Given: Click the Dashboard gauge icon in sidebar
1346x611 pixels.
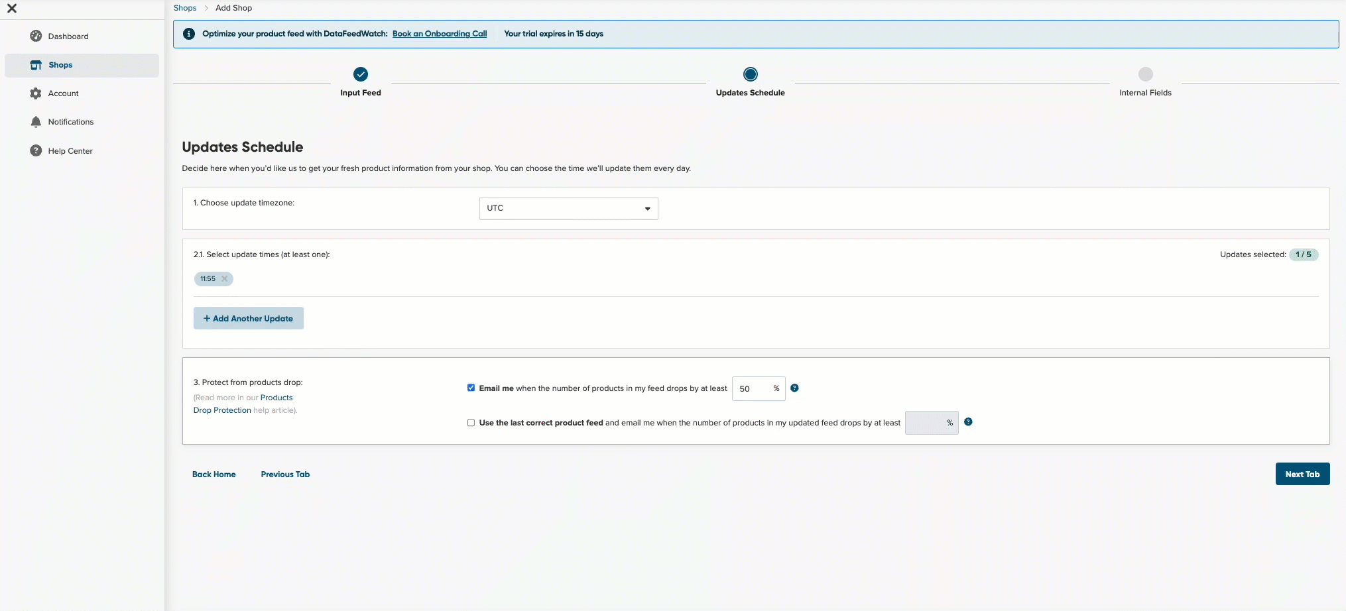Looking at the screenshot, I should point(36,36).
